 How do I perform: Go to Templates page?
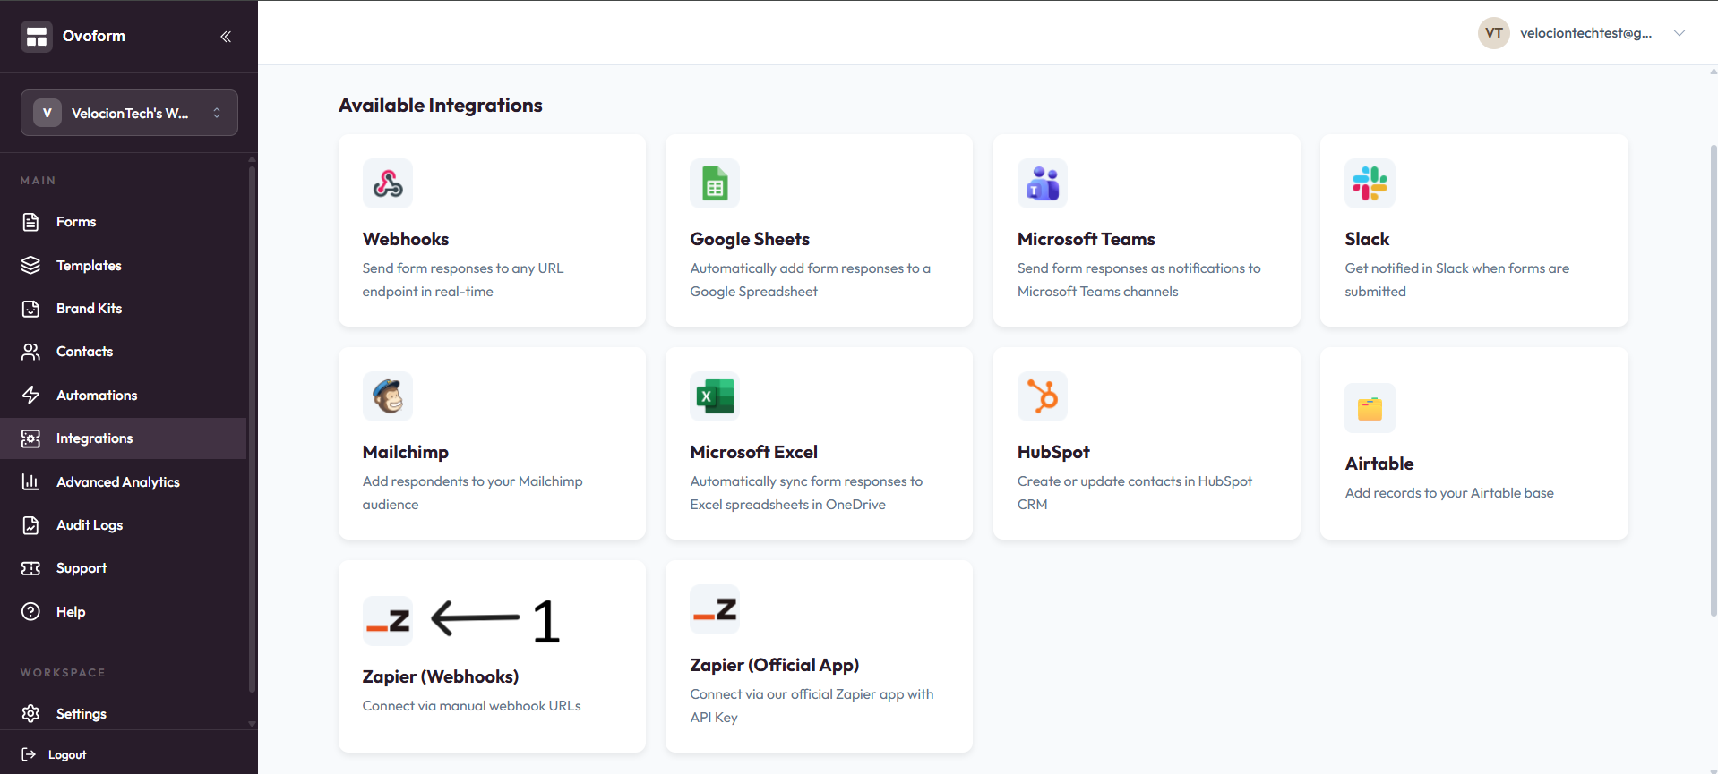pos(89,266)
